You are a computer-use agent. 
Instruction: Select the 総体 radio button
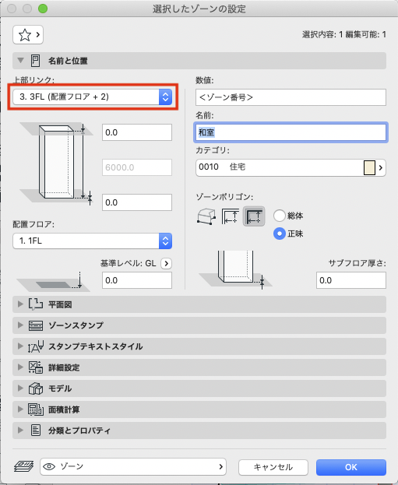(279, 216)
